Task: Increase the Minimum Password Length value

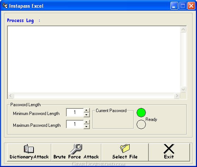Action: (86, 110)
